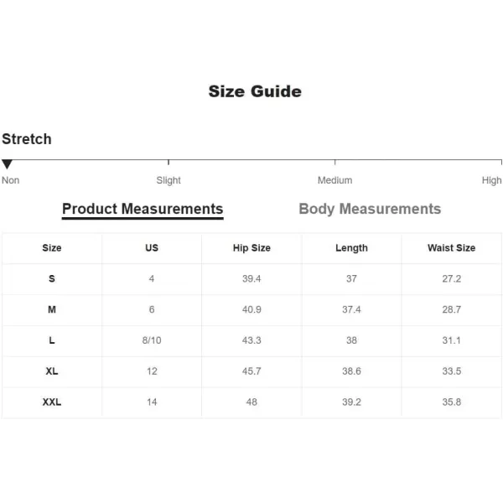Viewport: 503px width, 503px height.
Task: Click the Length column header
Action: coord(351,248)
